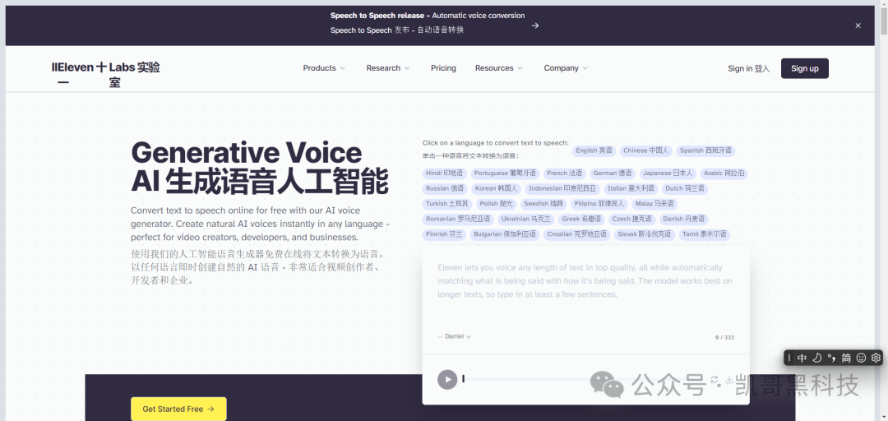The height and width of the screenshot is (421, 888).
Task: Click the scrollbar down arrow
Action: (883, 417)
